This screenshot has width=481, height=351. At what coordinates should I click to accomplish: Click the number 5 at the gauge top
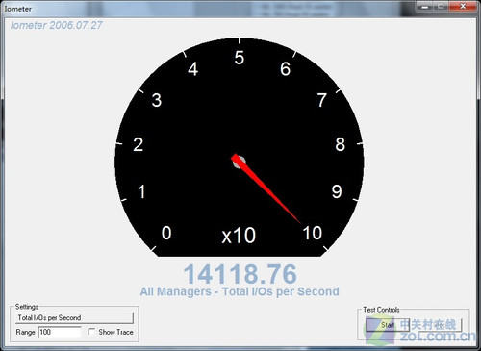[x=240, y=58]
